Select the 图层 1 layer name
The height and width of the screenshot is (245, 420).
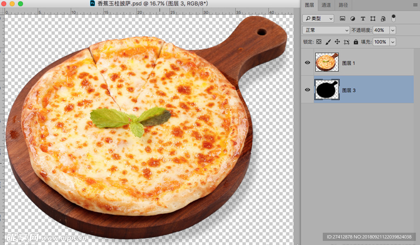349,63
